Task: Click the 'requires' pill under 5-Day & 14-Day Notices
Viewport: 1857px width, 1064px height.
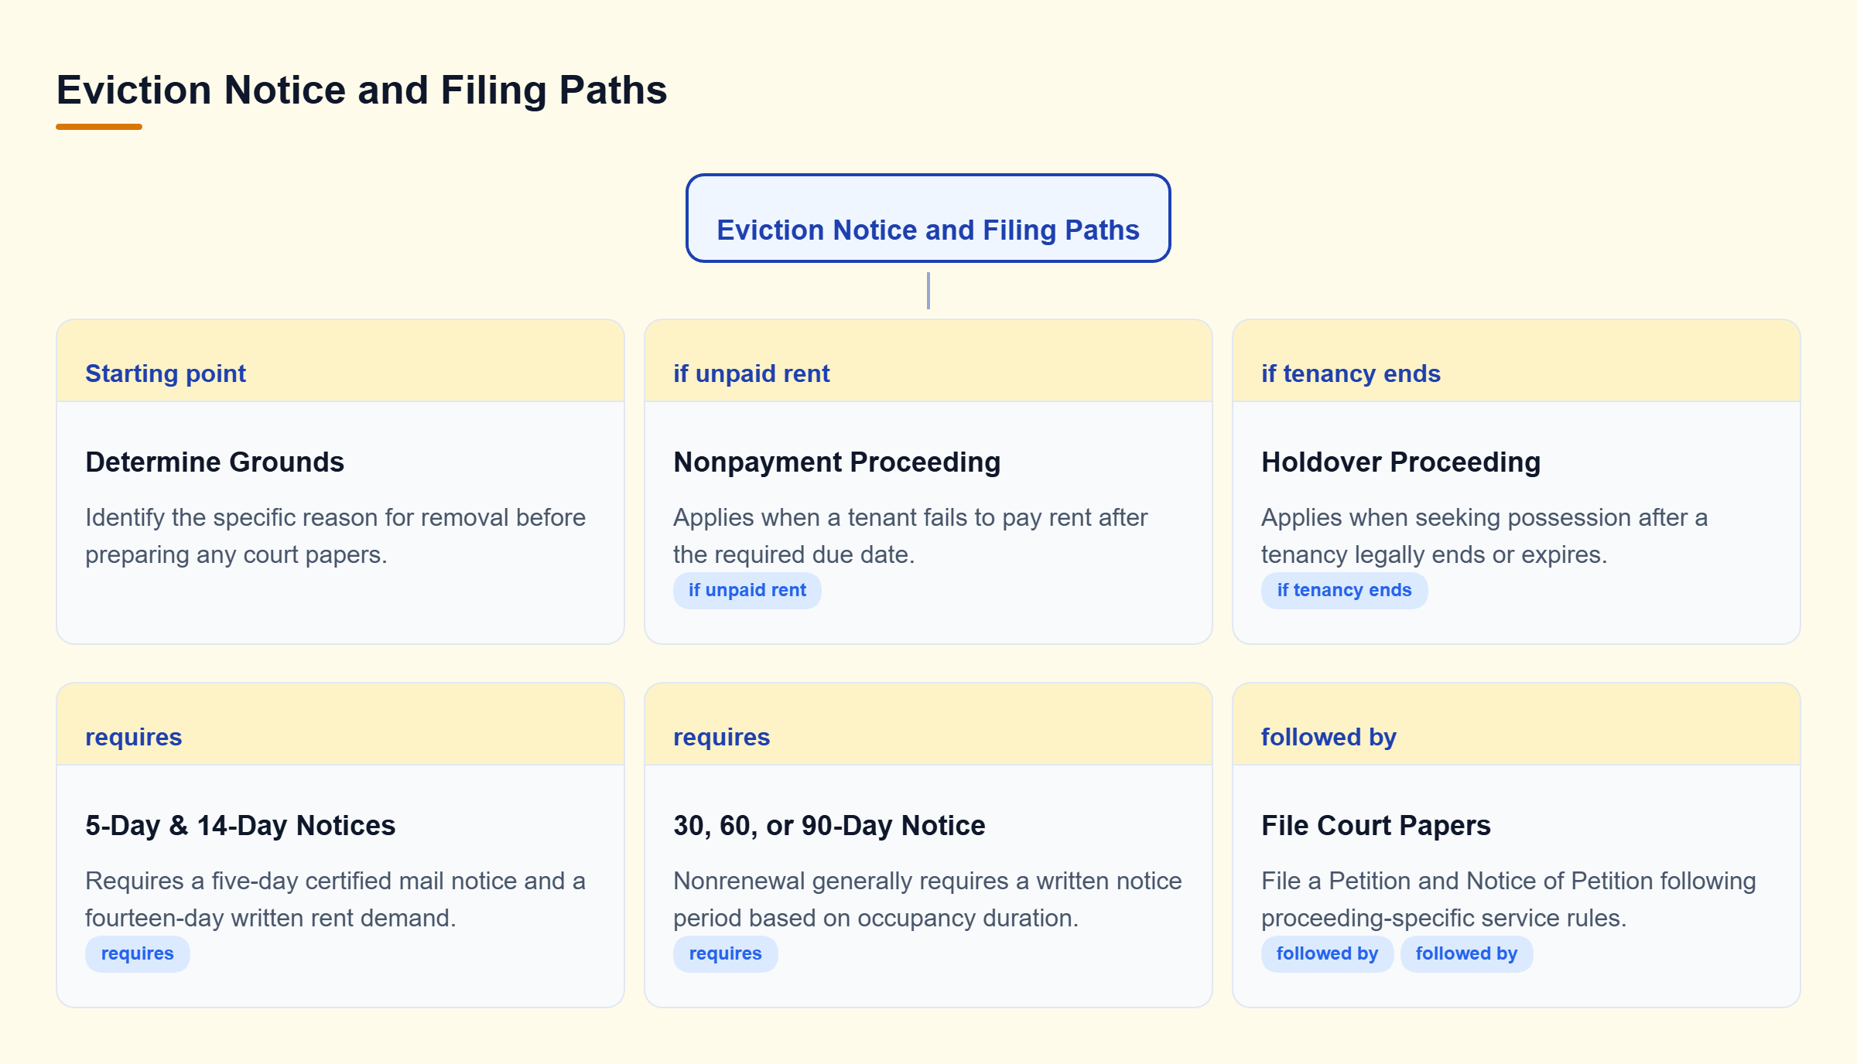Action: (137, 953)
